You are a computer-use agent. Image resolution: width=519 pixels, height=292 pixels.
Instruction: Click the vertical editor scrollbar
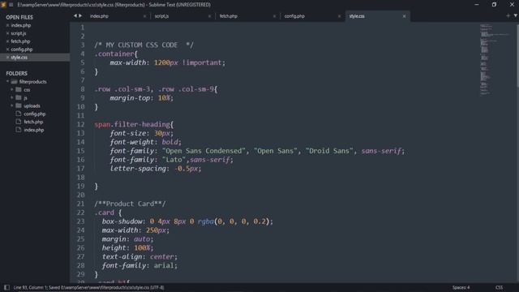[x=517, y=56]
